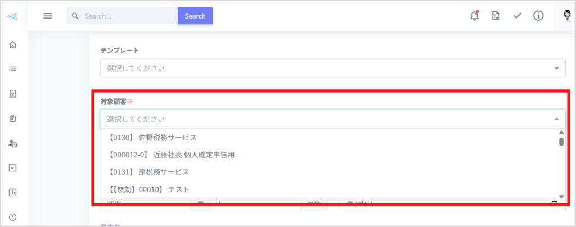Screen dimensions: 576x227
Task: Expand the テンプレート dropdown
Action: (333, 68)
